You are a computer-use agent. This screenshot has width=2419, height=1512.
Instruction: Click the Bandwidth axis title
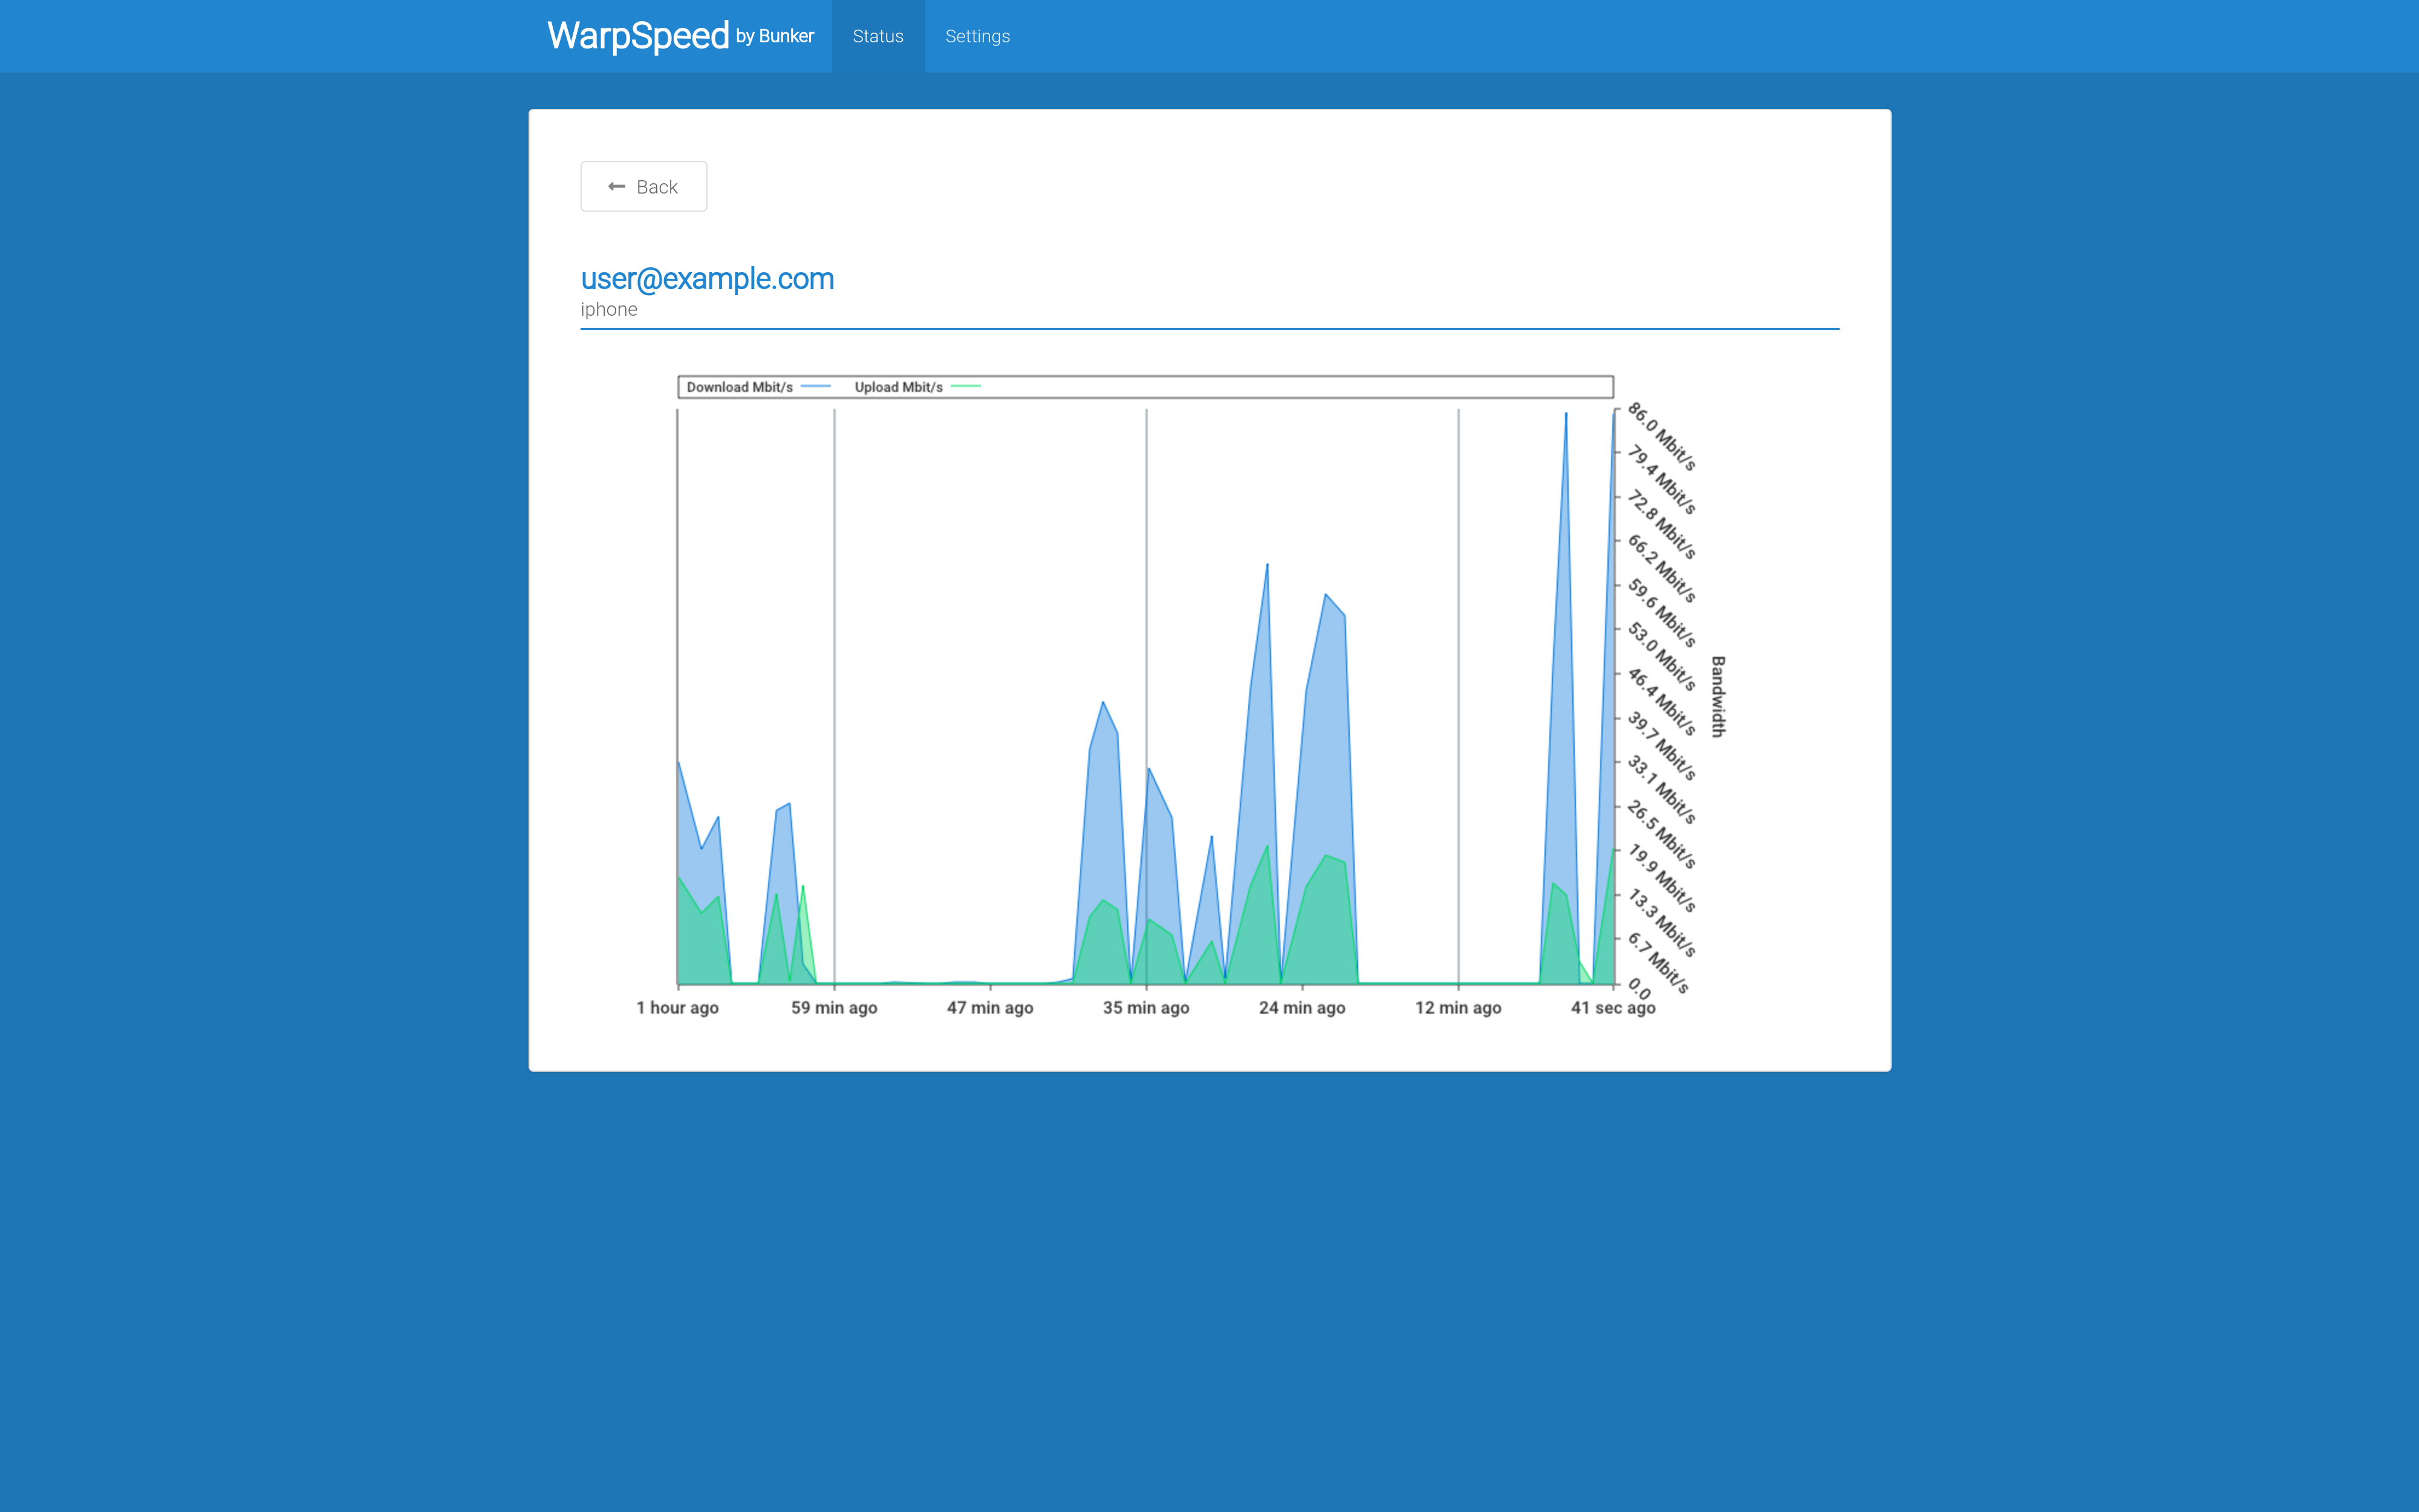[x=1717, y=696]
